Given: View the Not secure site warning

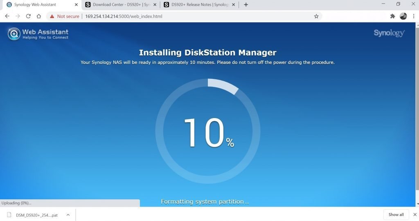Looking at the screenshot, I should (x=65, y=16).
